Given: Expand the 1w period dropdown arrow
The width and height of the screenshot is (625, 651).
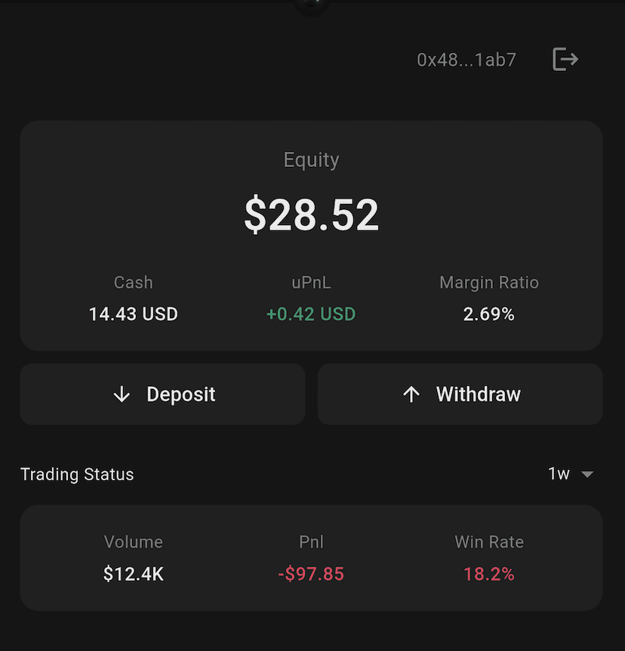Looking at the screenshot, I should point(587,474).
